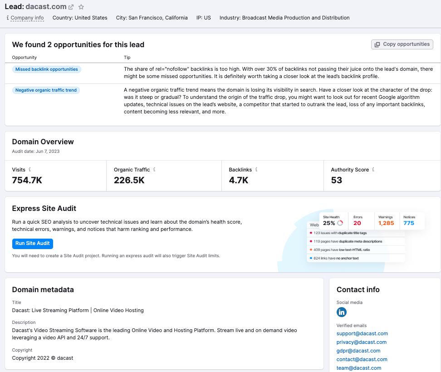This screenshot has height=372, width=441.
Task: Open contact@dacast.com email link
Action: (x=362, y=359)
